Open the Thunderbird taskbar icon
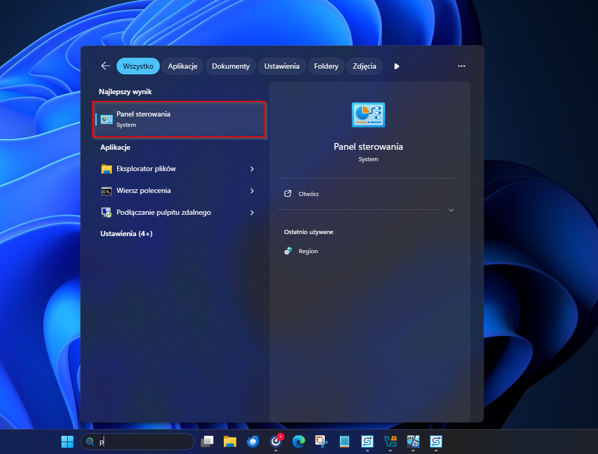Image resolution: width=598 pixels, height=454 pixels. point(253,442)
